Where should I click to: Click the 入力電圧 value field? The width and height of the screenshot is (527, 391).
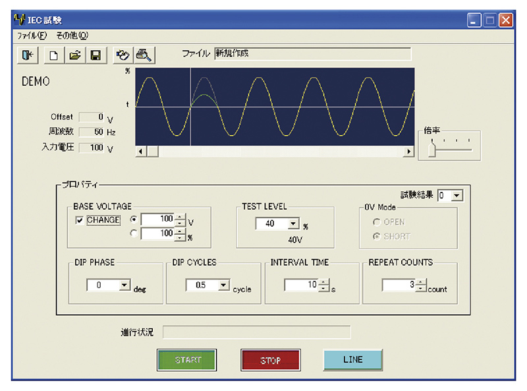click(92, 148)
